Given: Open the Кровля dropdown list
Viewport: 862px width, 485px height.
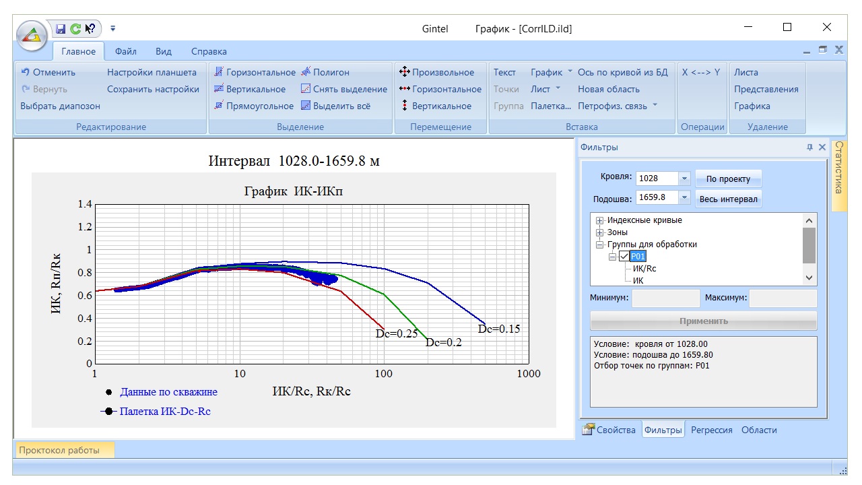Looking at the screenshot, I should click(x=685, y=179).
